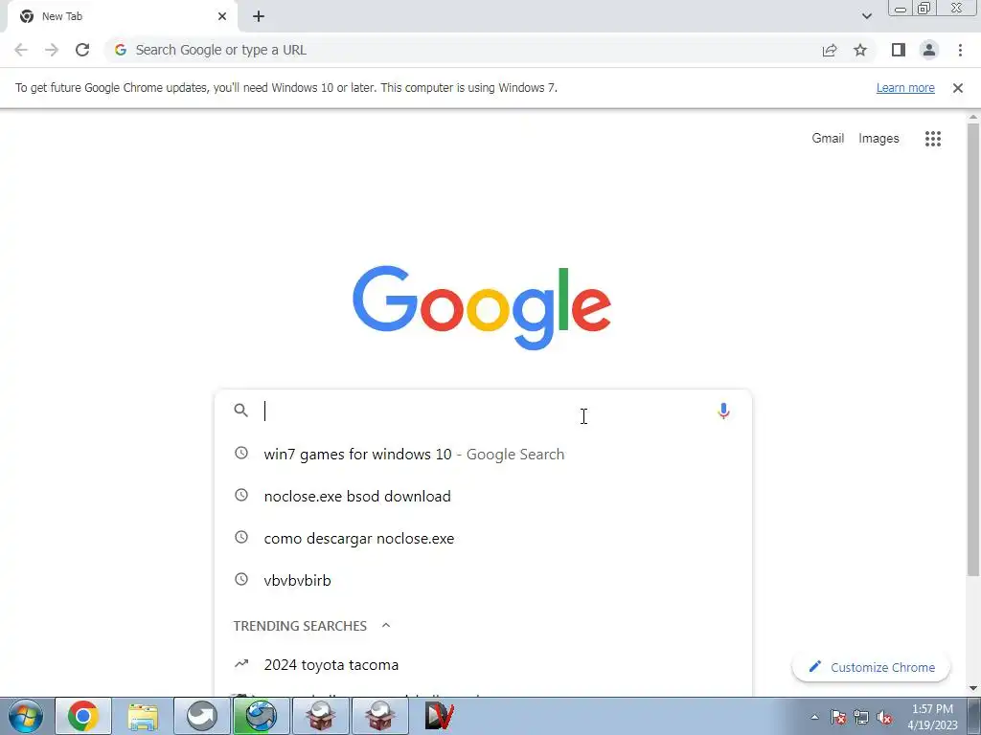
Task: Click the muted volume tray icon
Action: coord(884,717)
